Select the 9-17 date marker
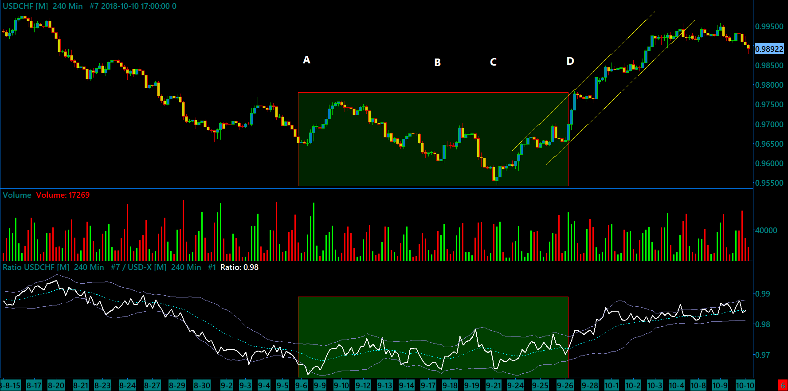The height and width of the screenshot is (391, 788). (428, 385)
